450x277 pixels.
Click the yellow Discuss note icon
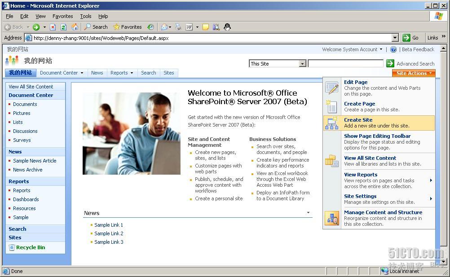click(206, 27)
